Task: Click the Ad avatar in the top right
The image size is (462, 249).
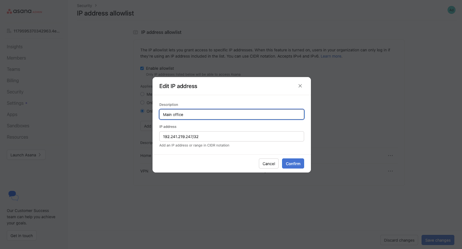Action: tap(451, 10)
